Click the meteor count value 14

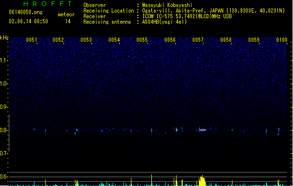tap(68, 21)
